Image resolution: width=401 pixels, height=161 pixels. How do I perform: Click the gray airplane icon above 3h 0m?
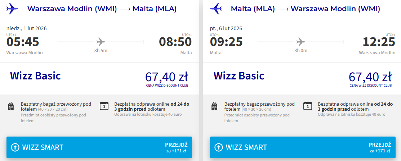pos(300,41)
